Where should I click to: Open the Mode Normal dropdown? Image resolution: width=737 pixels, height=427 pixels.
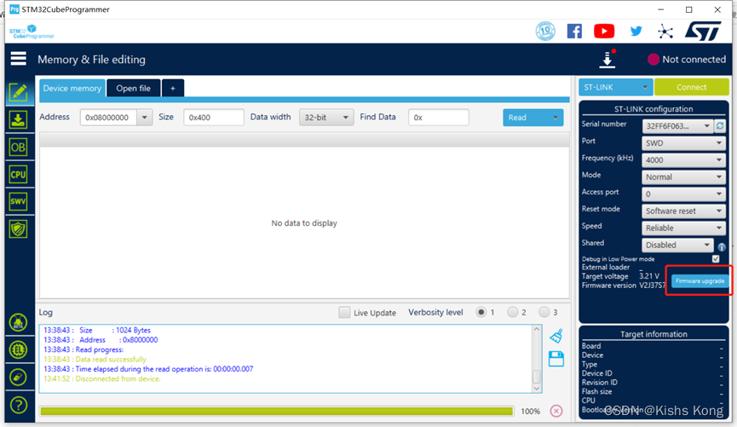683,176
